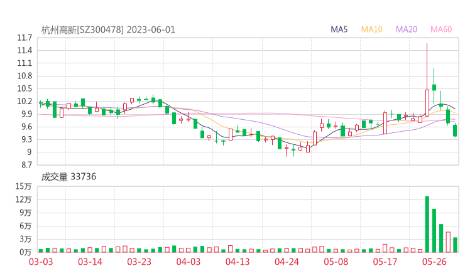Click the 11.4 price axis label
The image size is (465, 276).
tap(25, 51)
